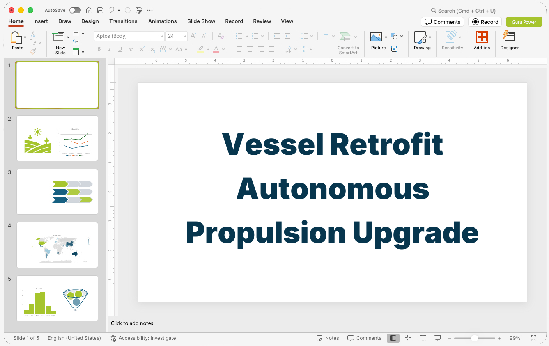Viewport: 549px width, 346px height.
Task: Switch to Reading View in status bar
Action: pos(423,338)
